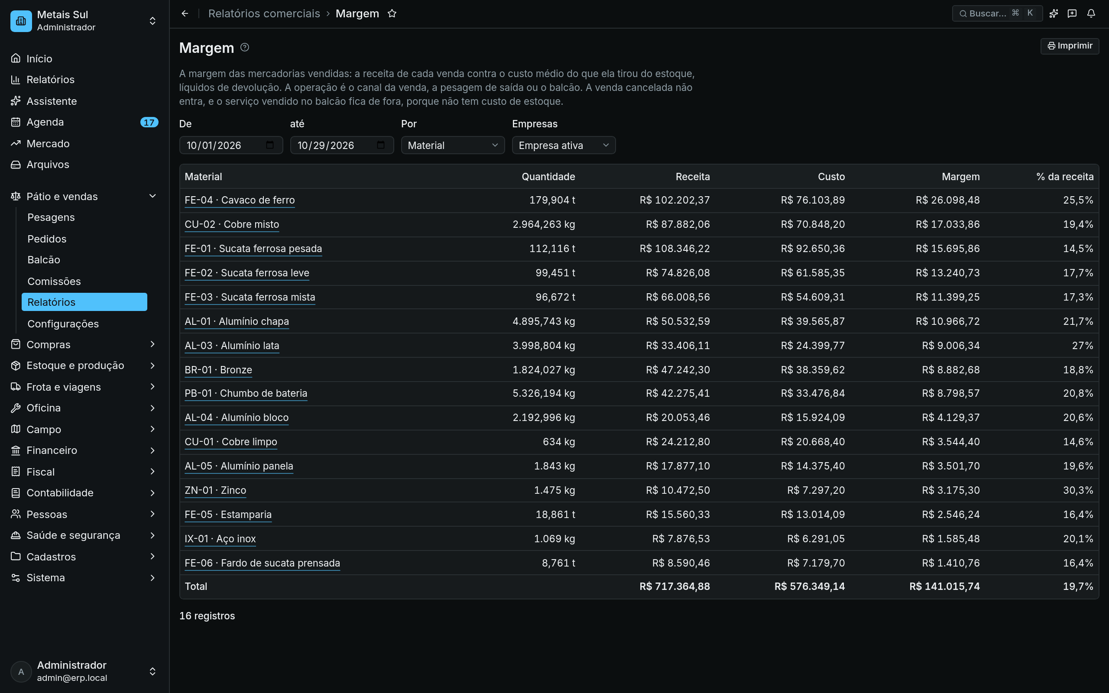Open FE-04 · Cavaco de ferro link

click(x=240, y=200)
